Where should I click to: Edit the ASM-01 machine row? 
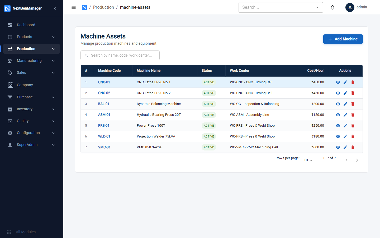point(345,115)
